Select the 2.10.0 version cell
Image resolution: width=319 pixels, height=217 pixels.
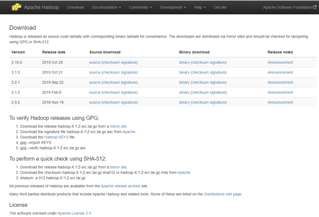coord(17,62)
